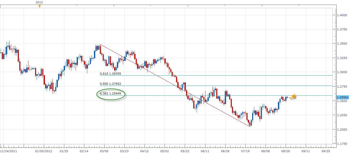Click the 01/05/2012 date axis label
Screen dimensions: 351x154
click(x=44, y=151)
